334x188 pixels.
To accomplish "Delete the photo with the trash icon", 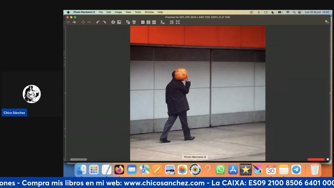I will [134, 22].
